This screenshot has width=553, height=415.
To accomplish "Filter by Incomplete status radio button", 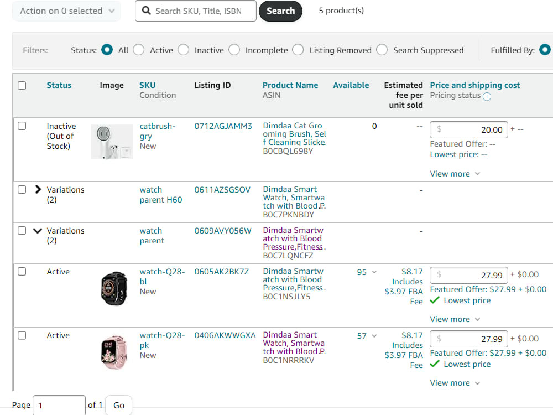I will (x=234, y=50).
